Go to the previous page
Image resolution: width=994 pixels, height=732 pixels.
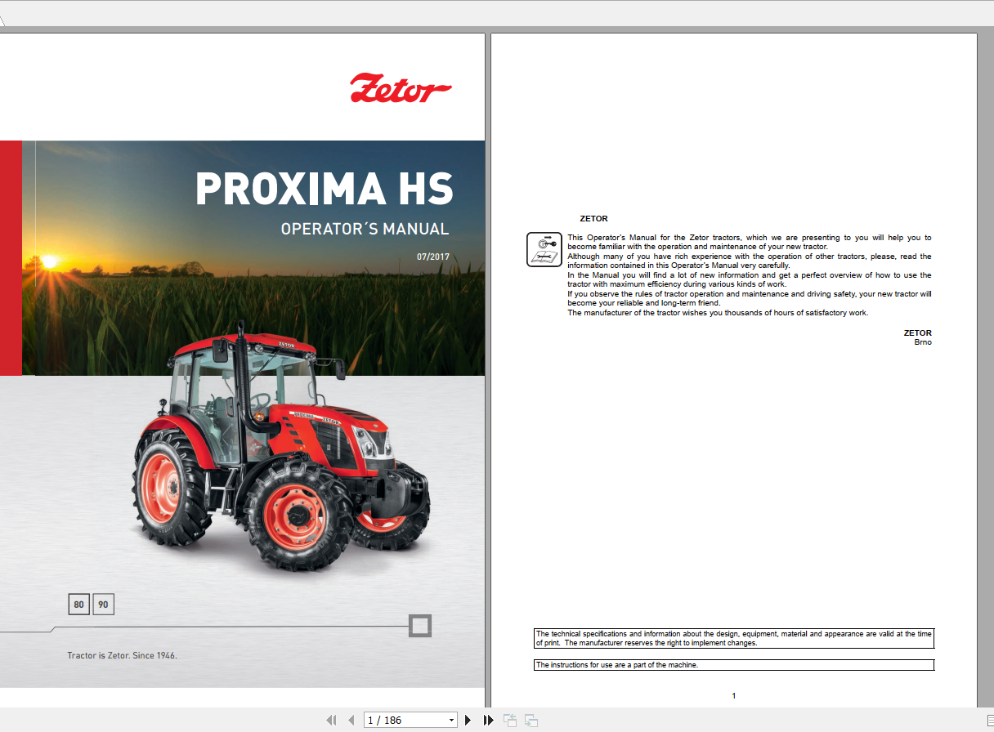click(x=351, y=720)
